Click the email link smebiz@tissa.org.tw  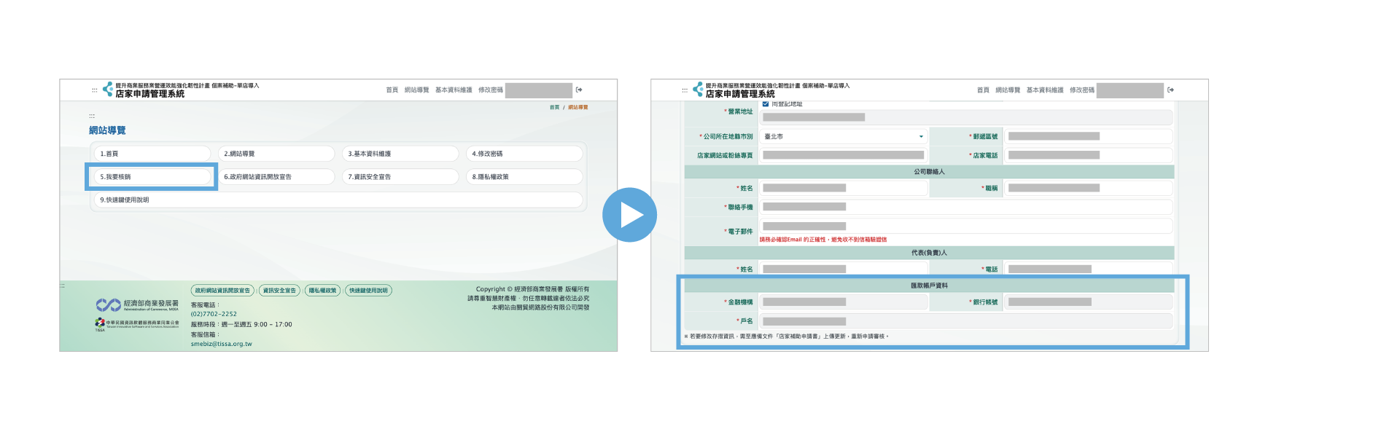point(222,344)
